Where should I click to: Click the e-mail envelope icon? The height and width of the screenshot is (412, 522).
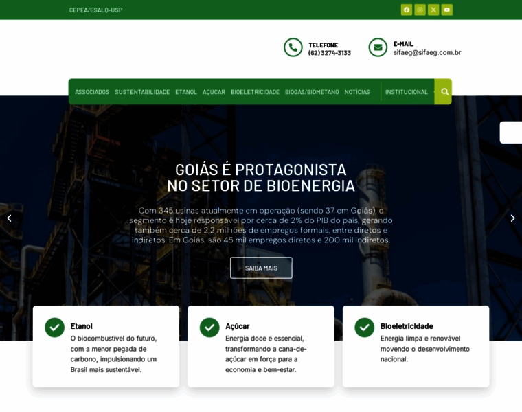pyautogui.click(x=378, y=47)
